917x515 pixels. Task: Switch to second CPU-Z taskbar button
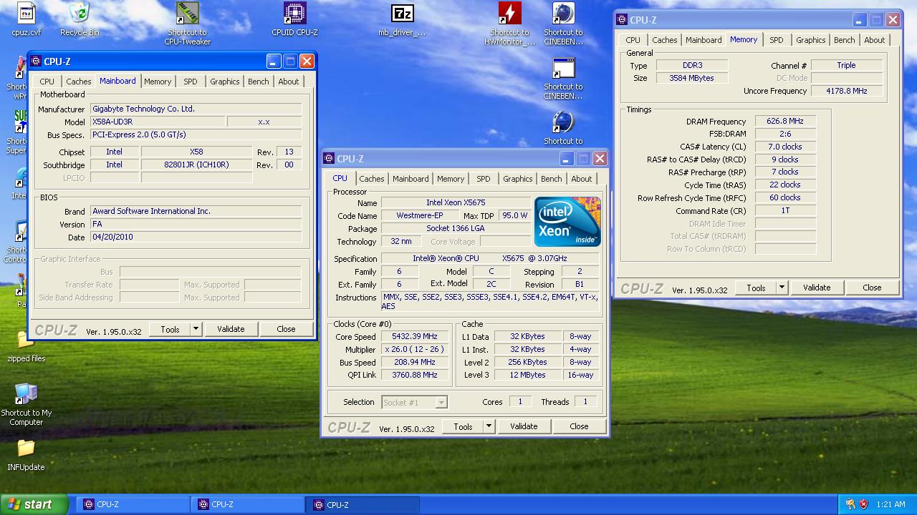pyautogui.click(x=248, y=504)
